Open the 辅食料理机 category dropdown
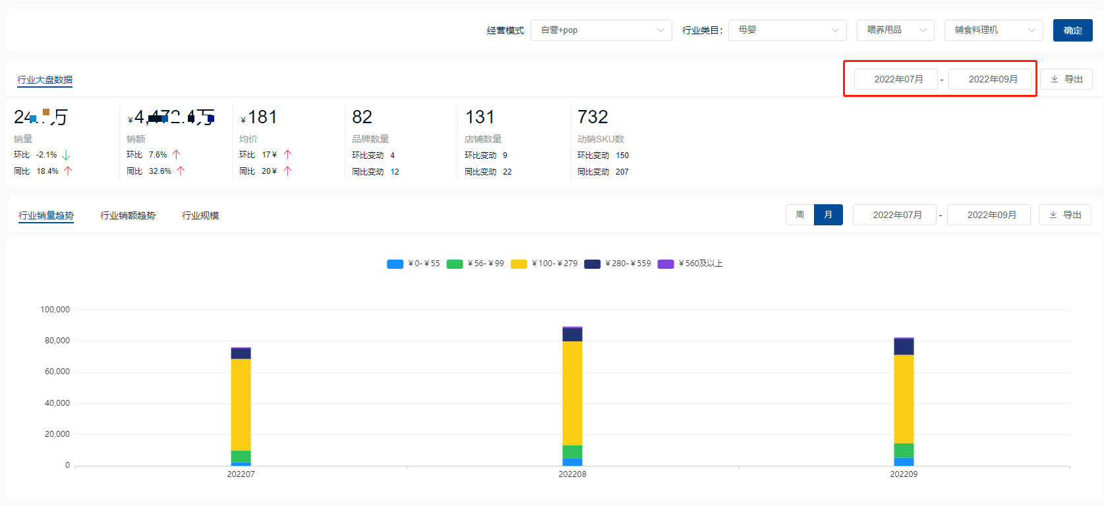1104x506 pixels. click(x=993, y=30)
